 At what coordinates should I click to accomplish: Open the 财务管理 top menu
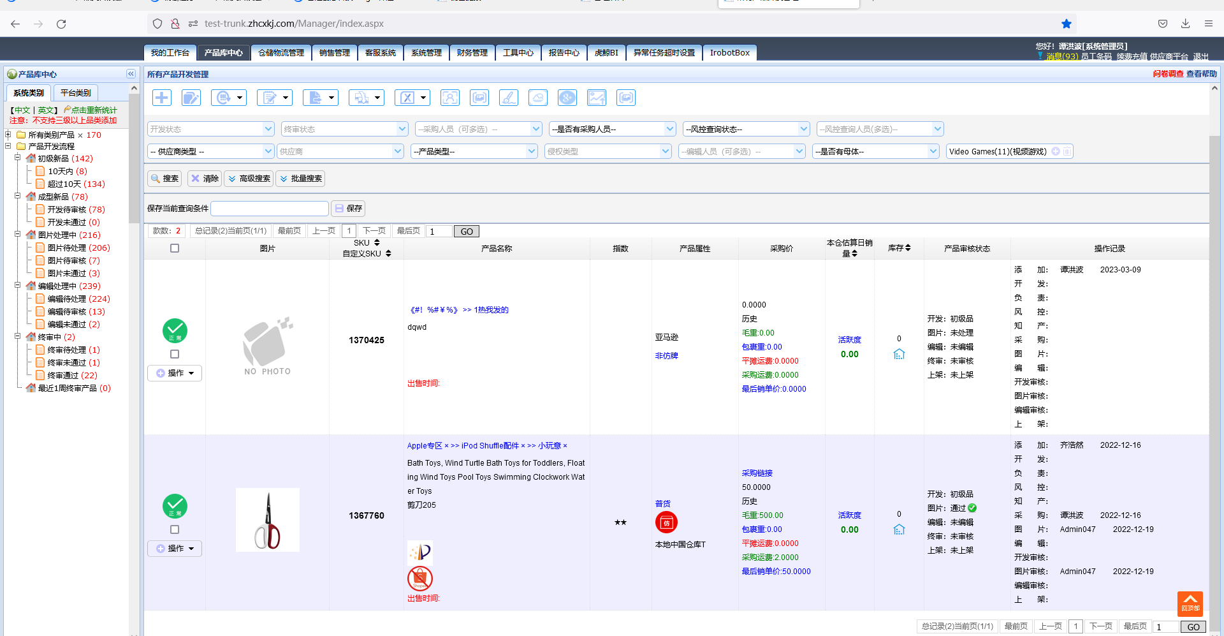[472, 53]
